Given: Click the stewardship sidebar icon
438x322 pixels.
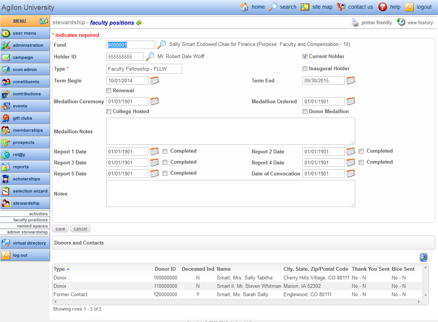Looking at the screenshot, I should coord(6,203).
